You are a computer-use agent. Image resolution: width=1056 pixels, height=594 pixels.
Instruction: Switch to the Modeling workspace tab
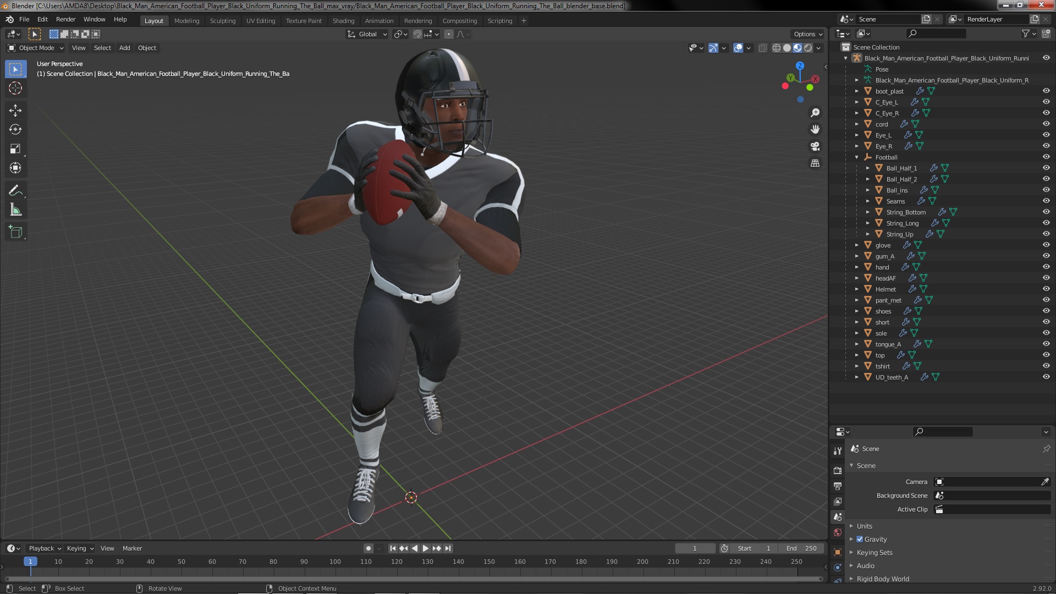coord(186,21)
